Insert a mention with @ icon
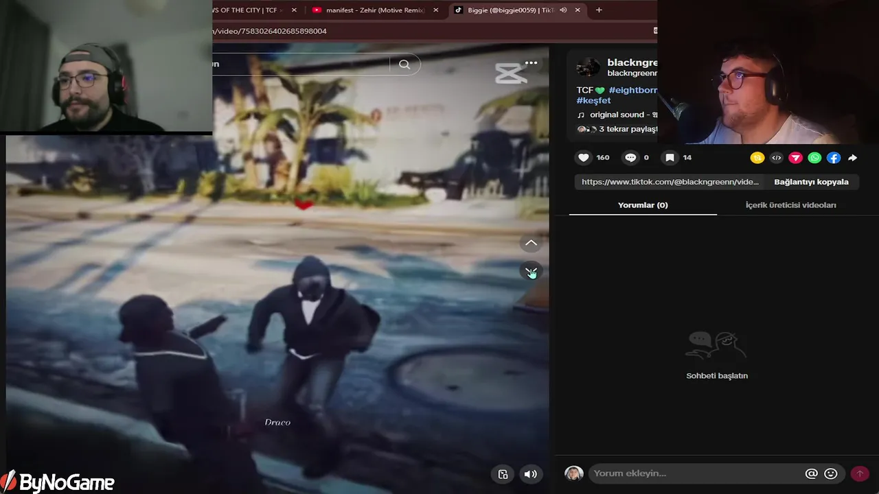Viewport: 879px width, 494px height. [812, 473]
